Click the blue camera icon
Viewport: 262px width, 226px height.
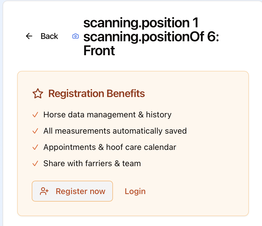pyautogui.click(x=75, y=36)
